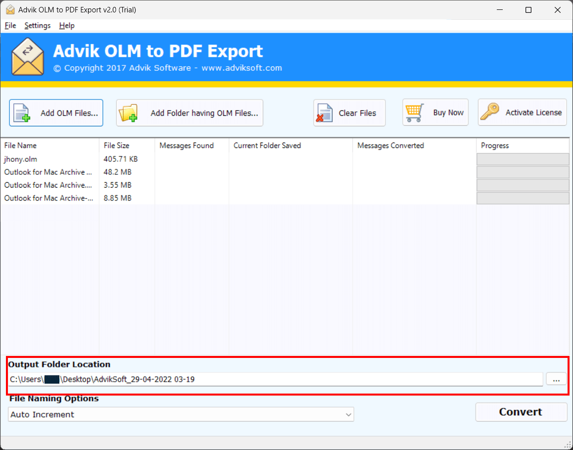Click the File Name column header
This screenshot has width=573, height=450.
(x=49, y=146)
